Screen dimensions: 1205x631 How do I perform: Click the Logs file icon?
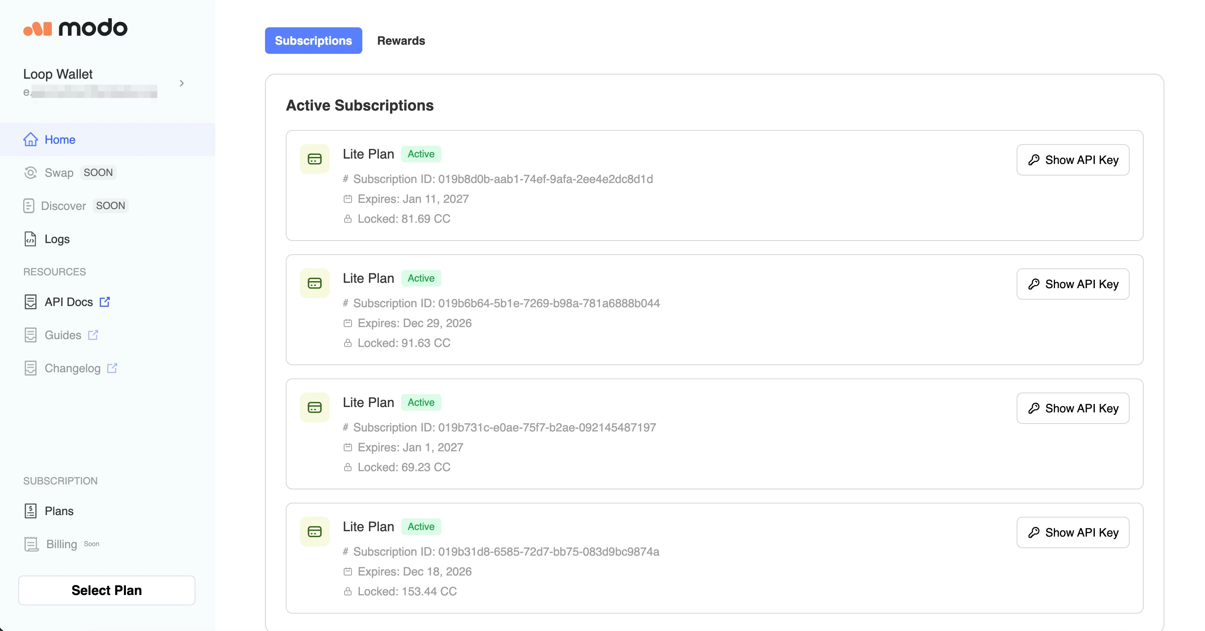point(30,239)
